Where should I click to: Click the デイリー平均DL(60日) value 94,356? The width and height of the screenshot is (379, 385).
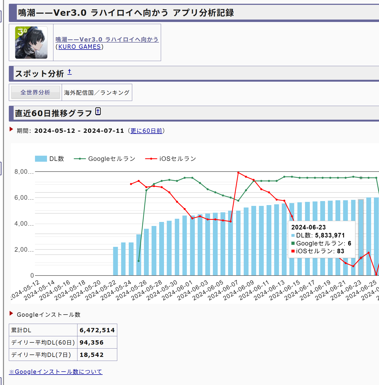pos(92,342)
